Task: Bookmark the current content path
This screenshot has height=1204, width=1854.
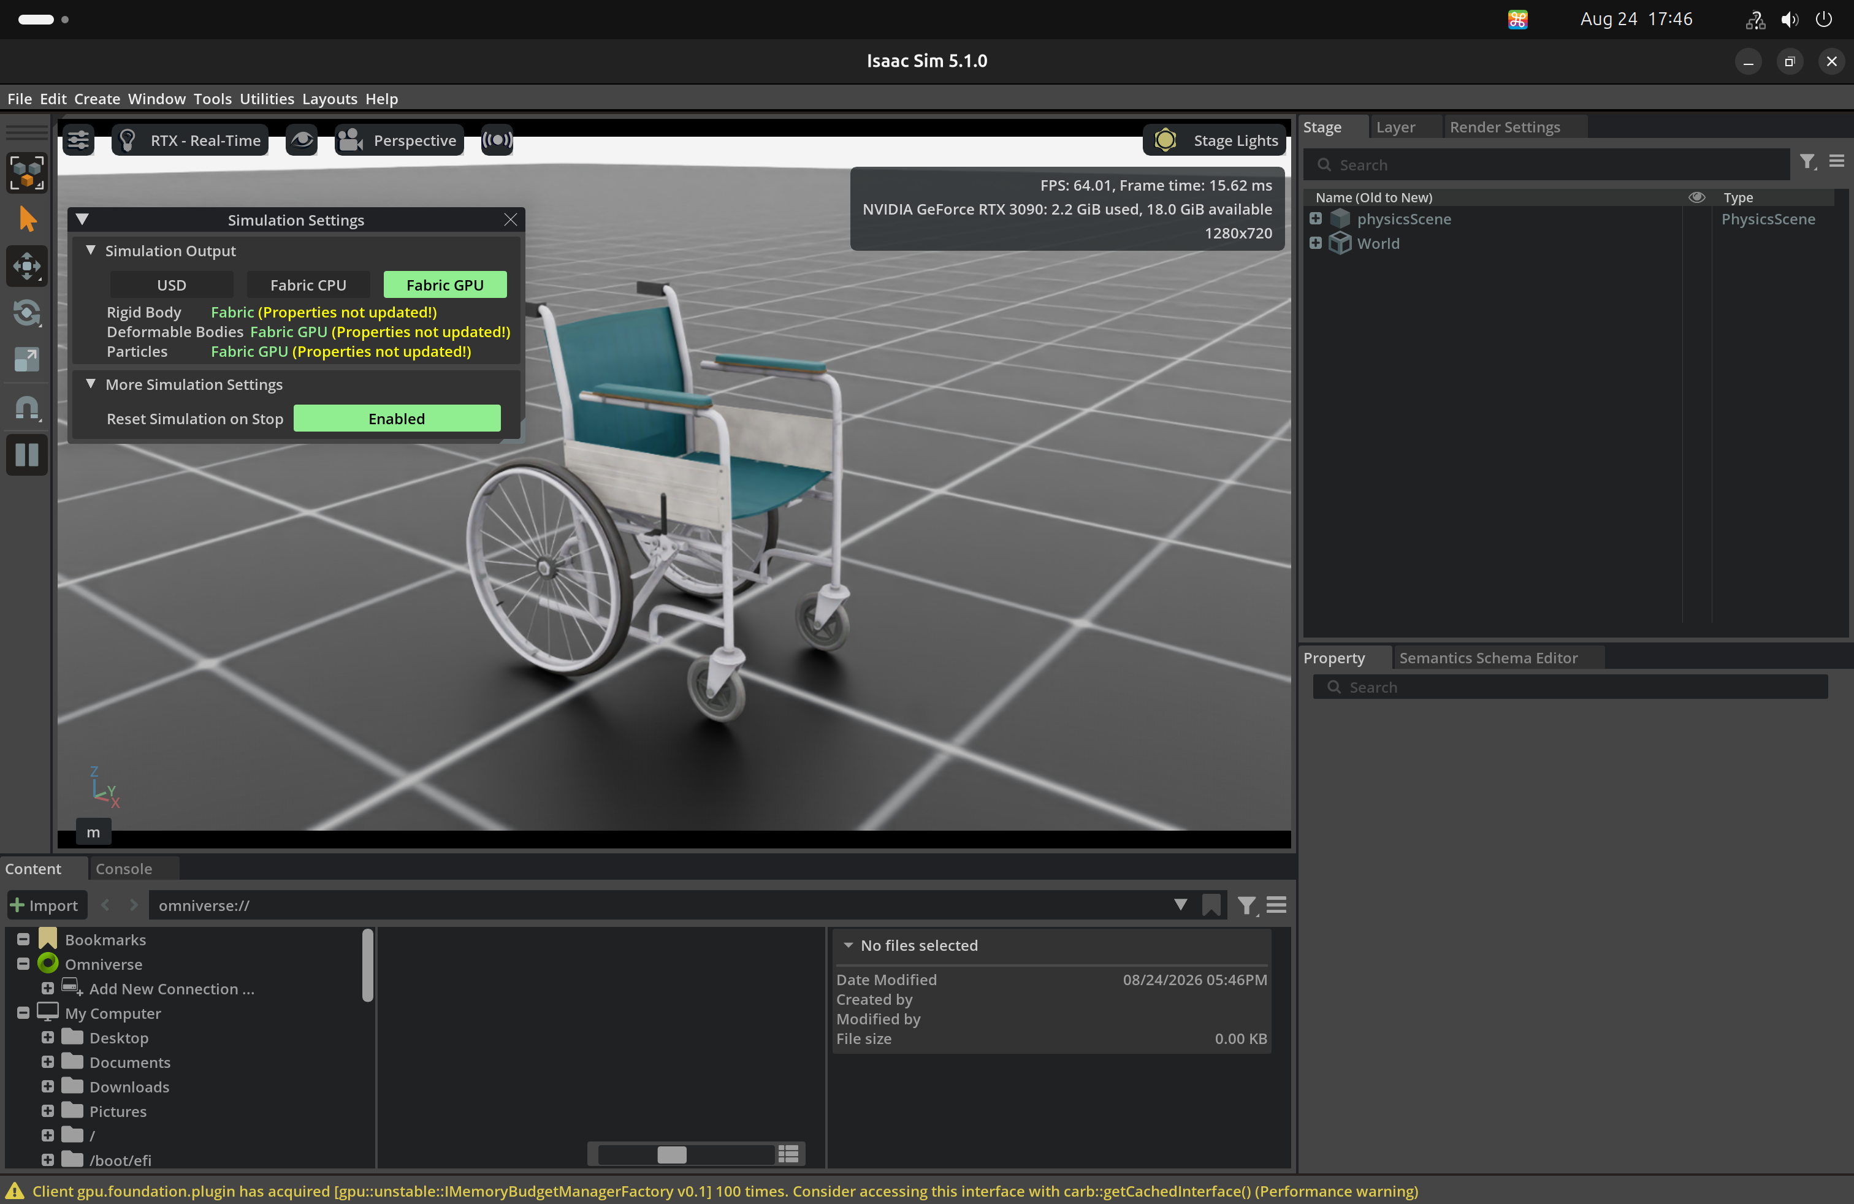Action: [1211, 905]
